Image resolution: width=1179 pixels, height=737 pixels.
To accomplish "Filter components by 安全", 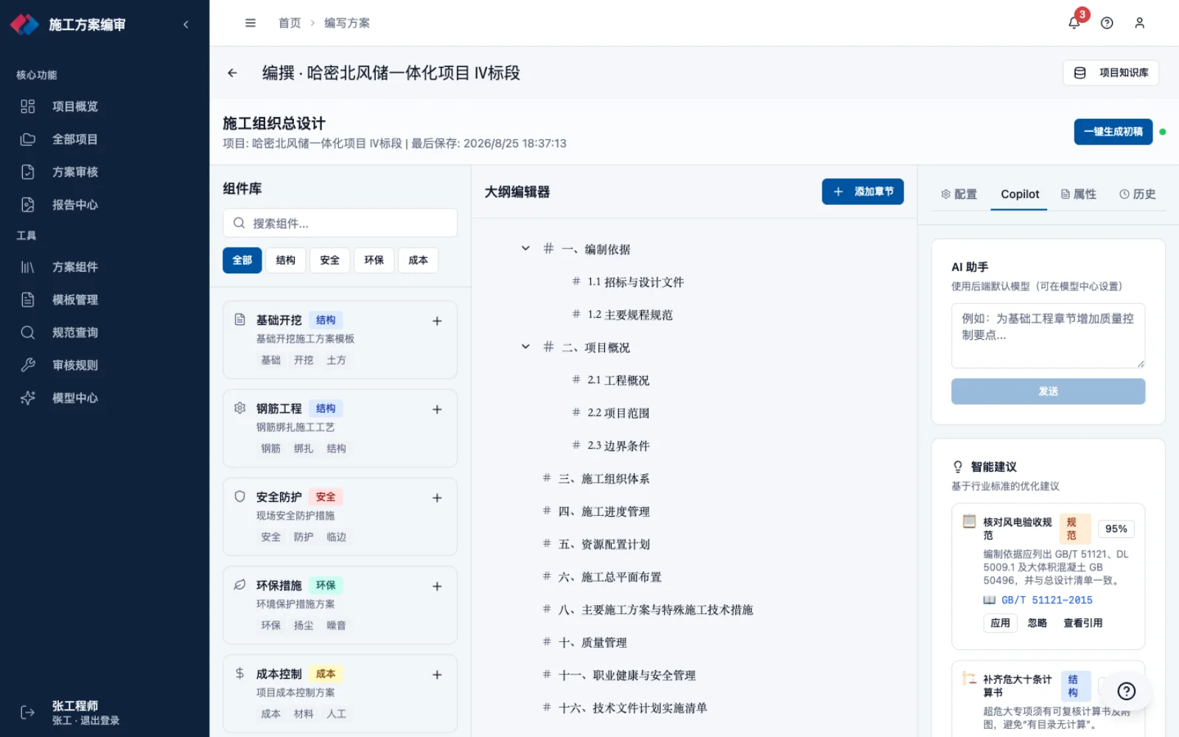I will [x=330, y=260].
